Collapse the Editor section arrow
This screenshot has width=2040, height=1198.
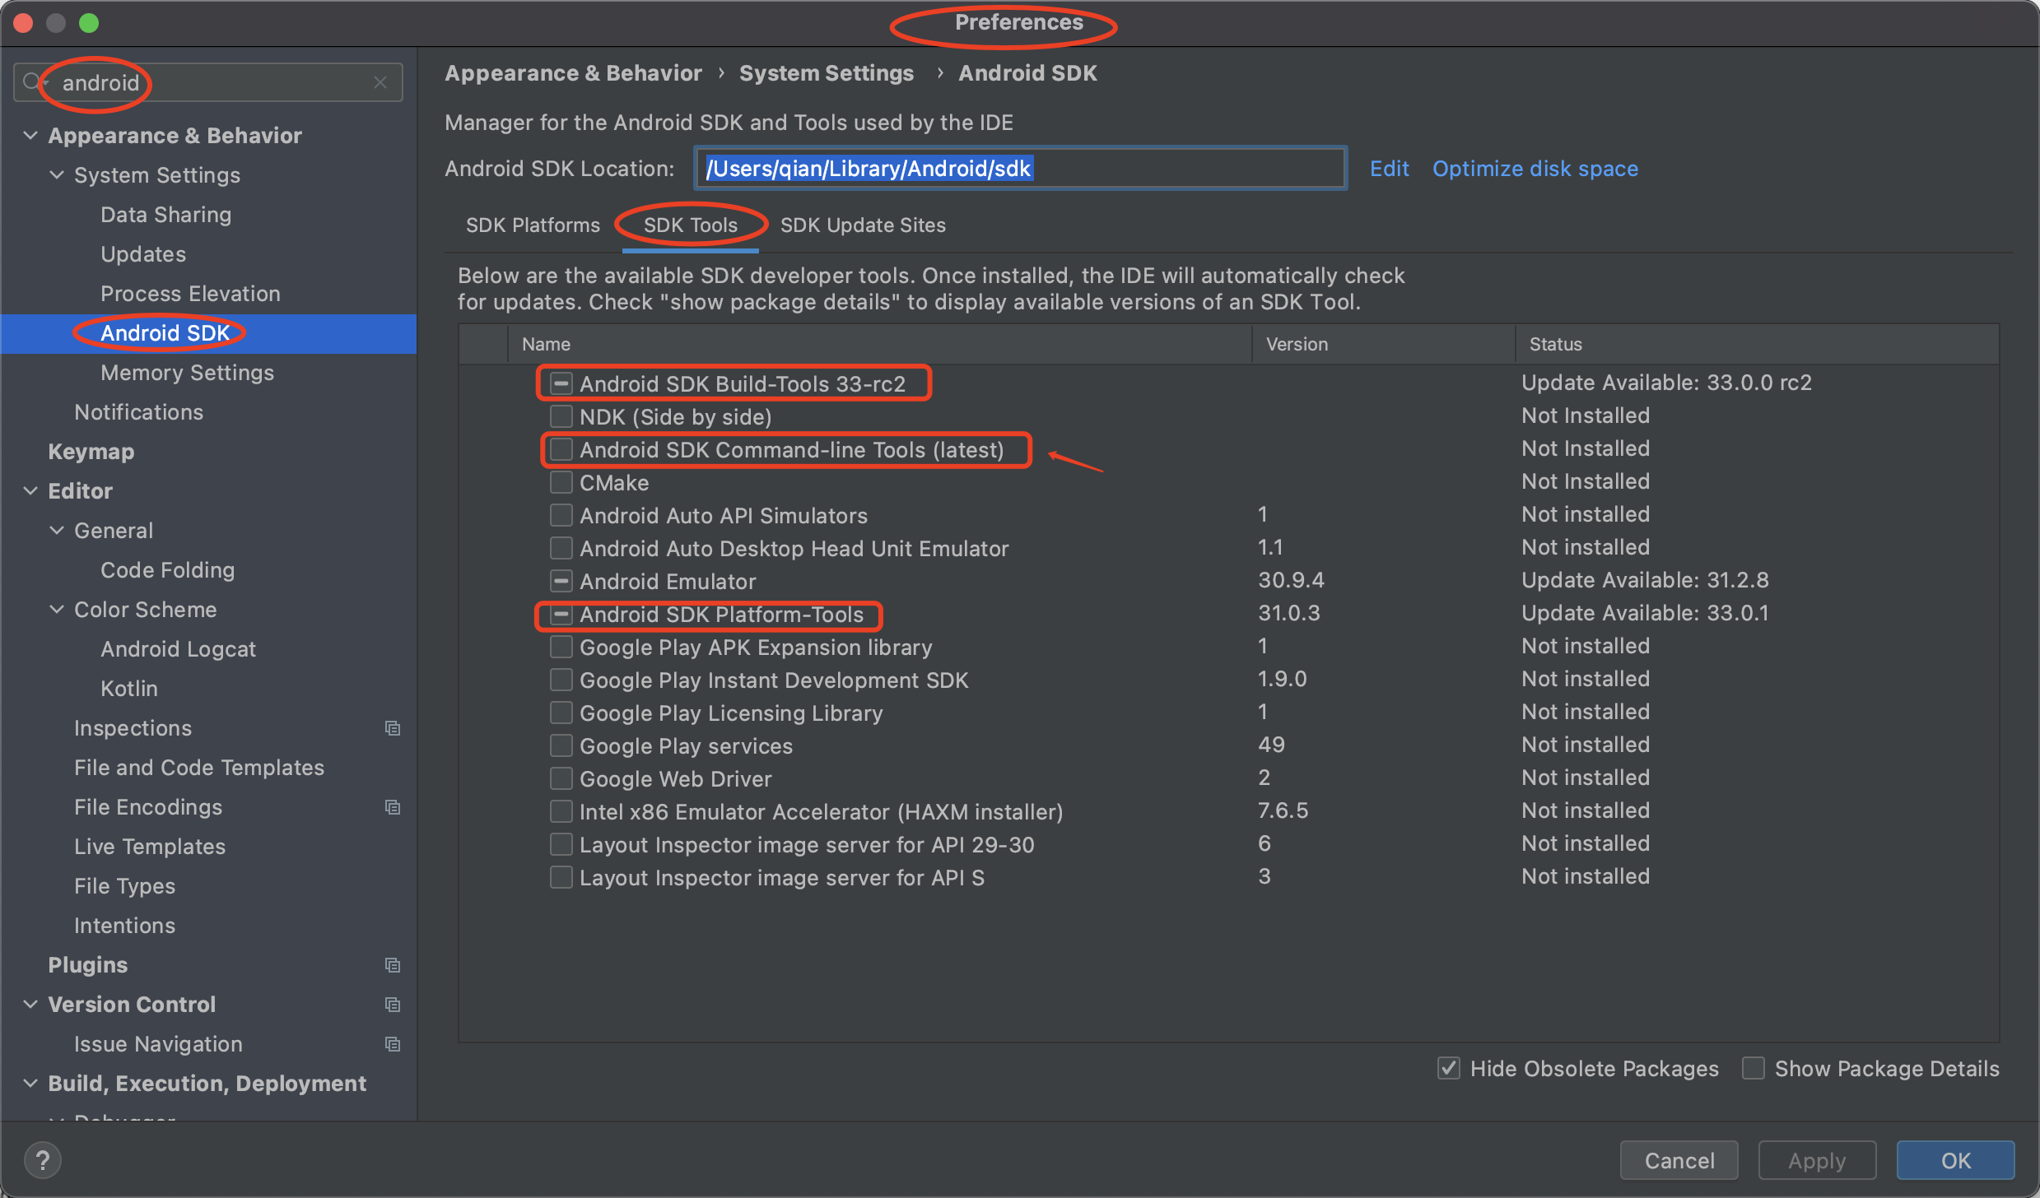(30, 490)
